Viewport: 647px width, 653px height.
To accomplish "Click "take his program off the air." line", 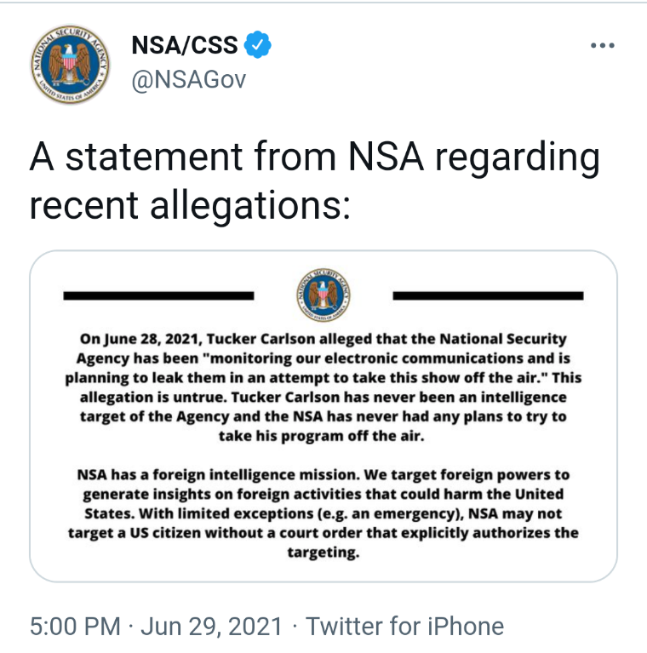I will coord(322,436).
